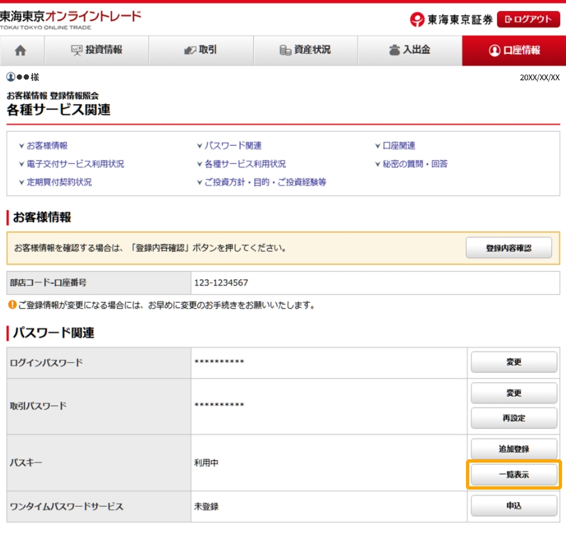The width and height of the screenshot is (566, 535).
Task: Open the パスキー 一覧表示 list
Action: pos(513,474)
